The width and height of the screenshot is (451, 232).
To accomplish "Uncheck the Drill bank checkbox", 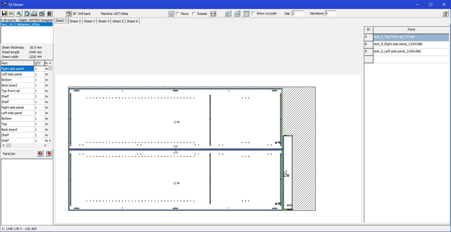I will (75, 14).
